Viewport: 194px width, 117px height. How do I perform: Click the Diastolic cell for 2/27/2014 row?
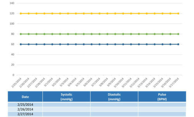pyautogui.click(x=114, y=114)
